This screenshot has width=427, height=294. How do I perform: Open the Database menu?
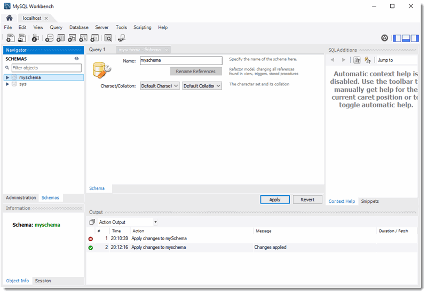click(78, 27)
